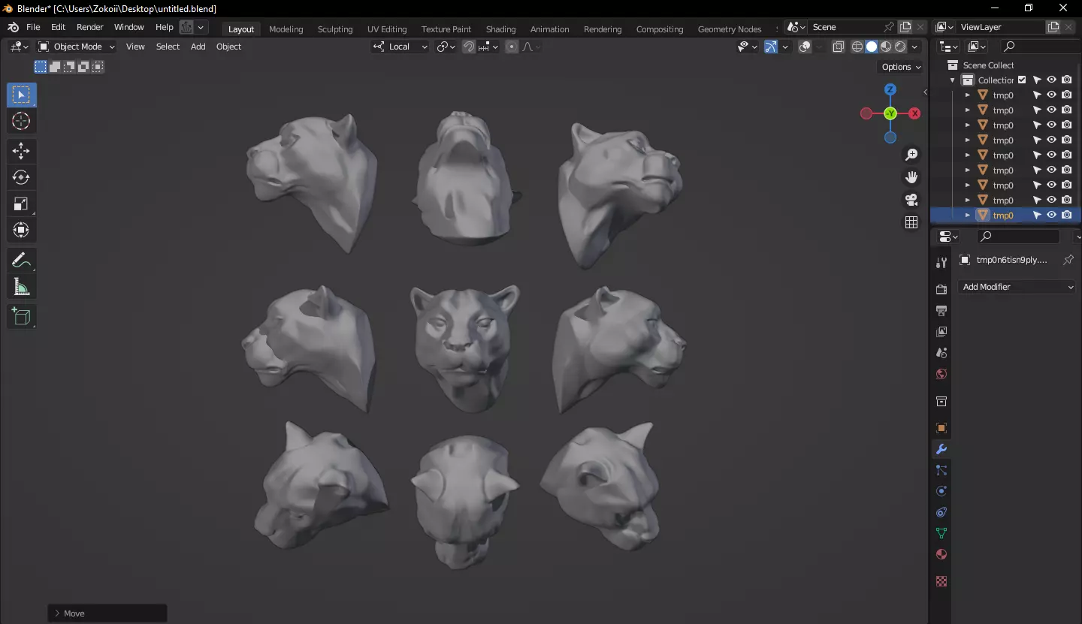
Task: Open the Object Mode dropdown
Action: pyautogui.click(x=77, y=47)
